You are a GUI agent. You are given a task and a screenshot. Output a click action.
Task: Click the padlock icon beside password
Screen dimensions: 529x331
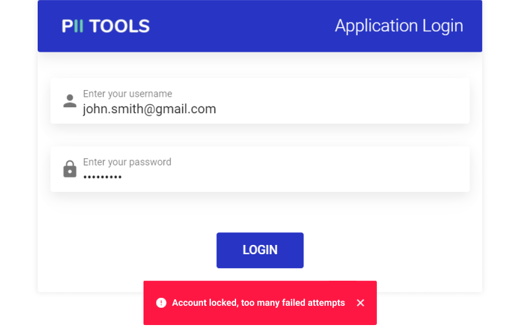70,169
